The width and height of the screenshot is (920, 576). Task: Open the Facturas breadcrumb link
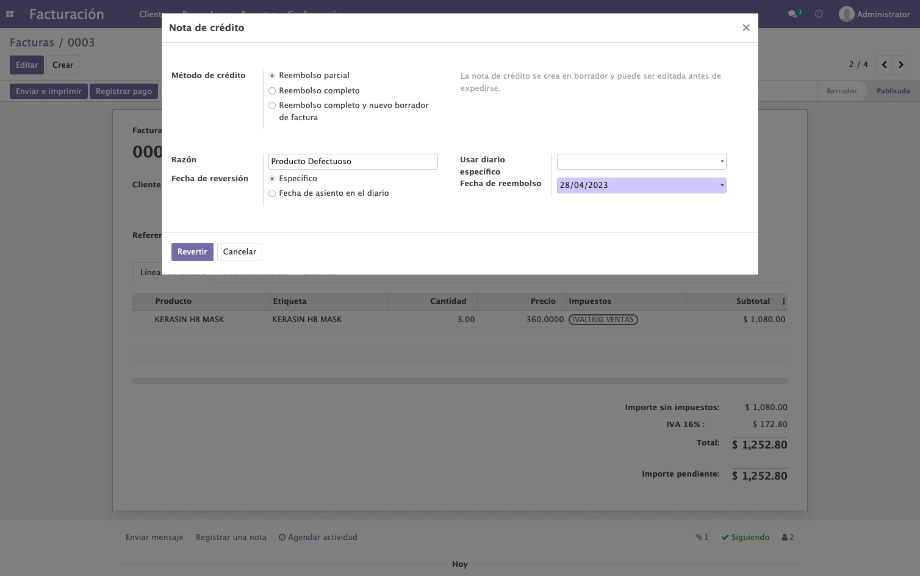[32, 43]
